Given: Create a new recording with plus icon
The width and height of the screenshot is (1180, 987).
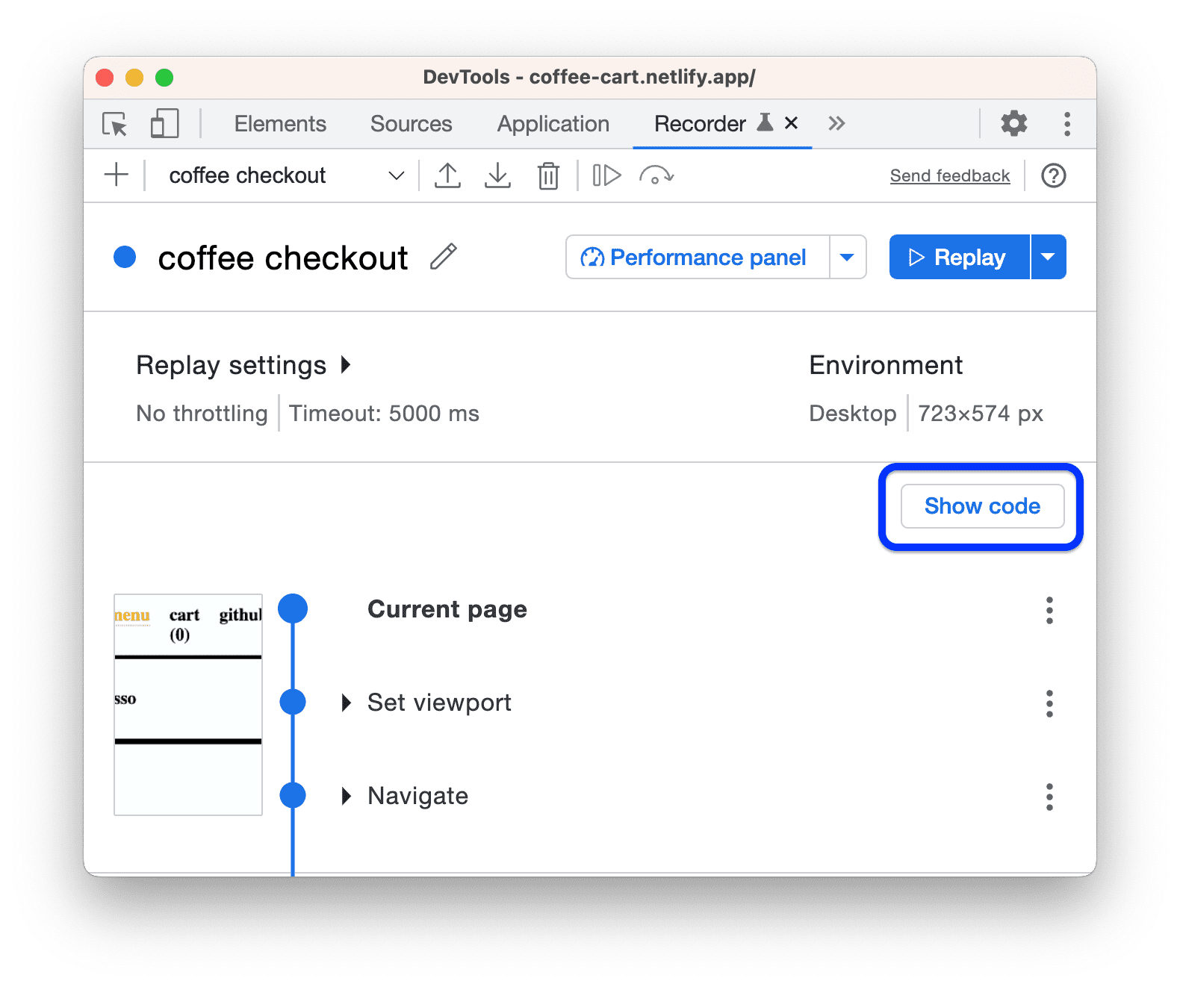Looking at the screenshot, I should tap(117, 175).
